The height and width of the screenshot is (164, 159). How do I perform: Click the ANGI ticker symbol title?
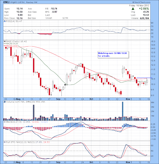6,2
